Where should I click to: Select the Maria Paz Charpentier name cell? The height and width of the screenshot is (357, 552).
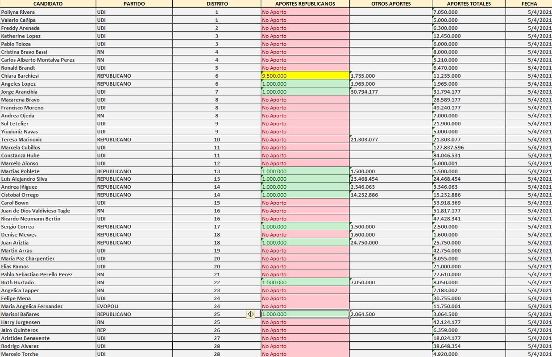click(48, 259)
